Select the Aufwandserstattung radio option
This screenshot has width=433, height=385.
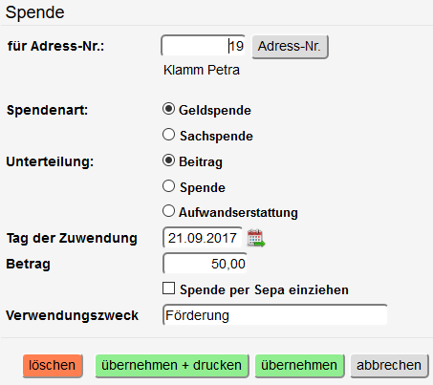[x=168, y=211]
